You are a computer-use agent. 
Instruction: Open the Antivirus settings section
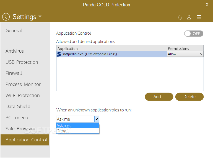15,51
